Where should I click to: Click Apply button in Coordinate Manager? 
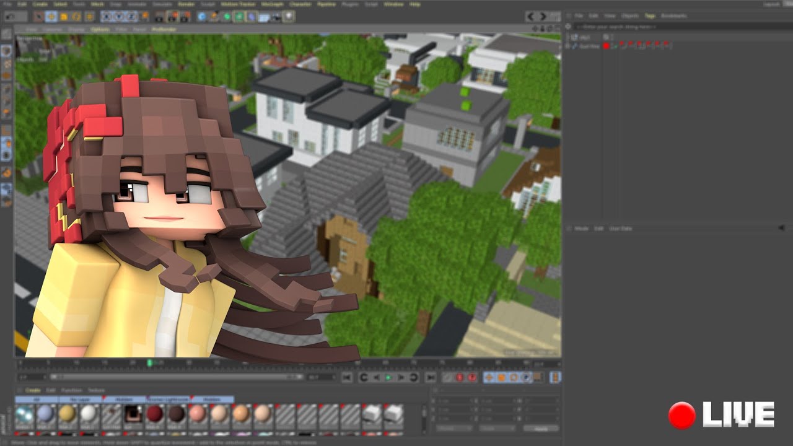click(541, 428)
